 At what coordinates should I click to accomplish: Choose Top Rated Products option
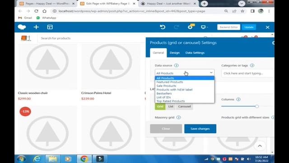(185, 101)
